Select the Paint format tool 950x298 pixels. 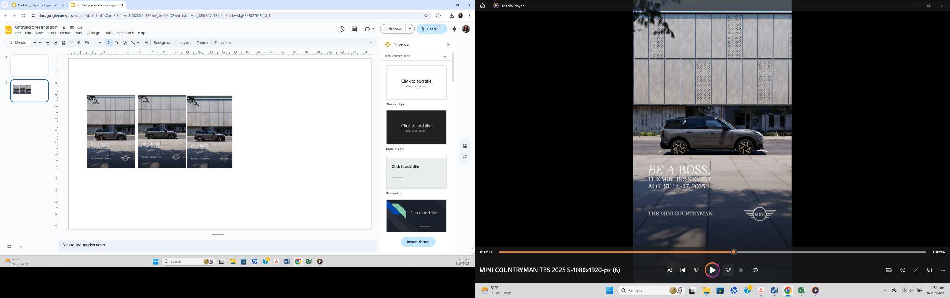coord(71,43)
